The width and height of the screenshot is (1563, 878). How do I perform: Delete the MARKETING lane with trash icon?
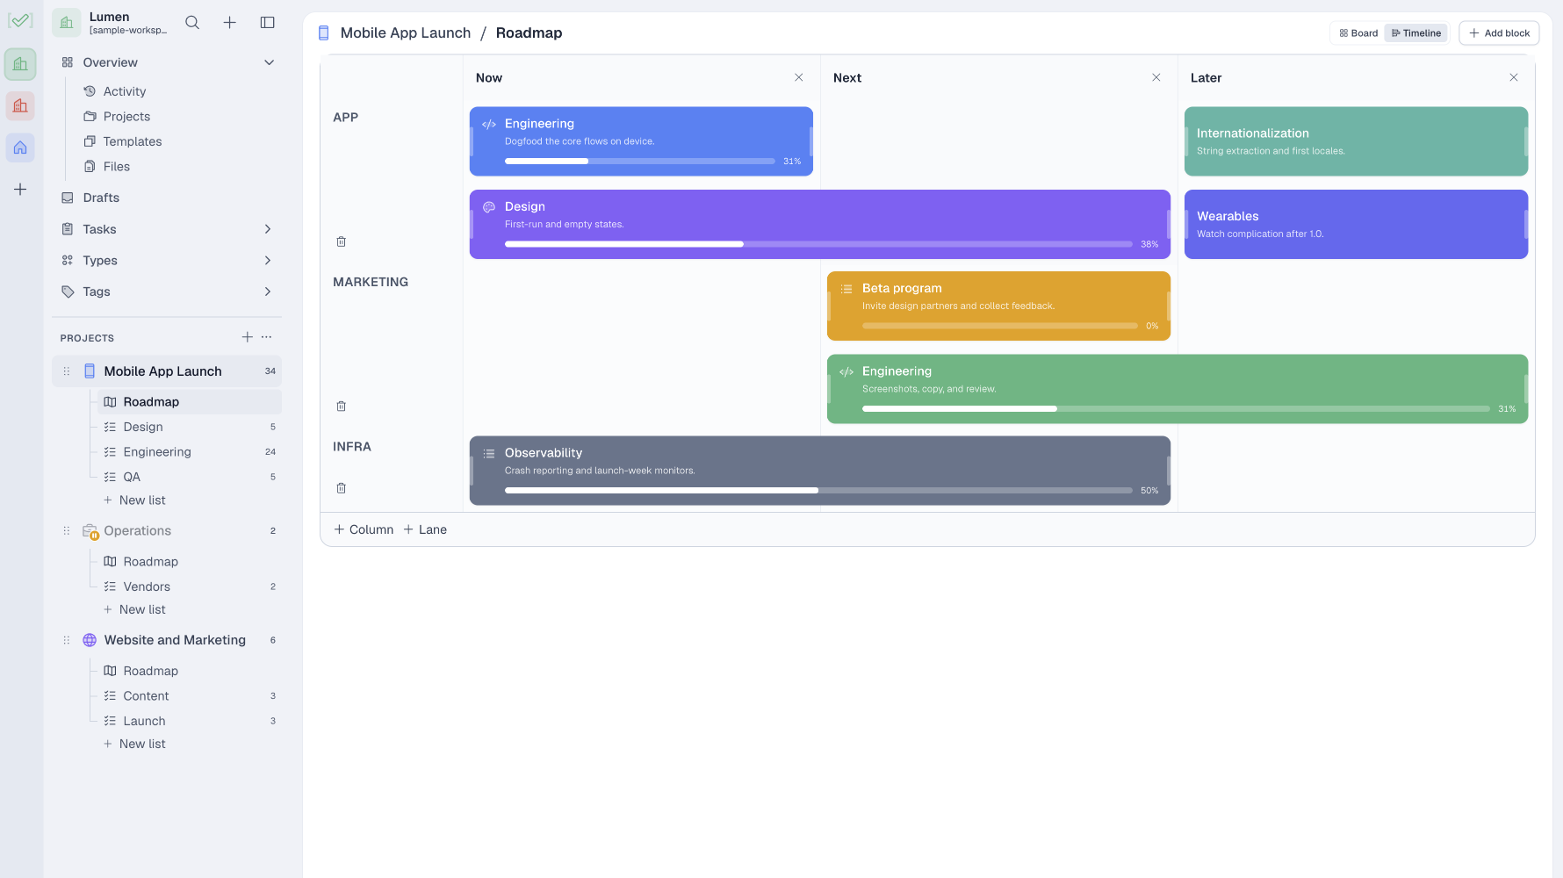(x=342, y=407)
